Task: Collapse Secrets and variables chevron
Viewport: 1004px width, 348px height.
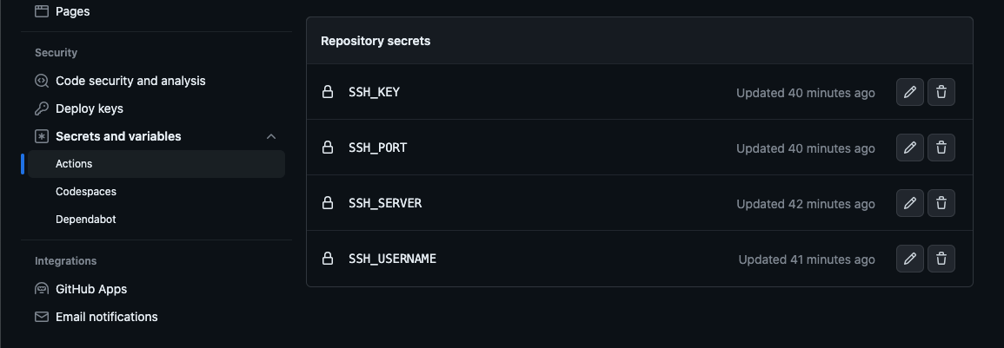Action: 271,136
